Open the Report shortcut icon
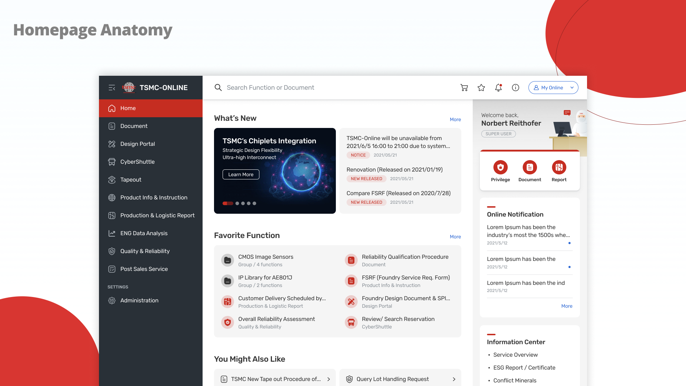 (559, 167)
